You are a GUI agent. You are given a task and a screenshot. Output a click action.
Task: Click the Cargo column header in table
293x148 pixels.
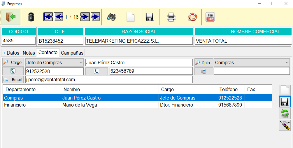click(188, 89)
